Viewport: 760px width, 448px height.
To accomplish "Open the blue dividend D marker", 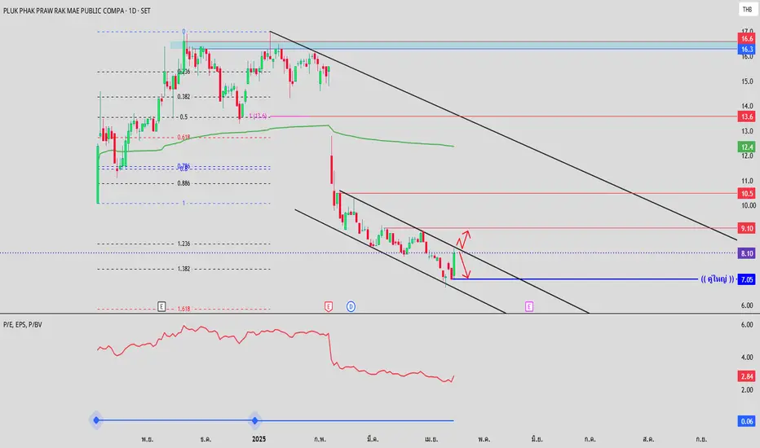I will pos(351,306).
